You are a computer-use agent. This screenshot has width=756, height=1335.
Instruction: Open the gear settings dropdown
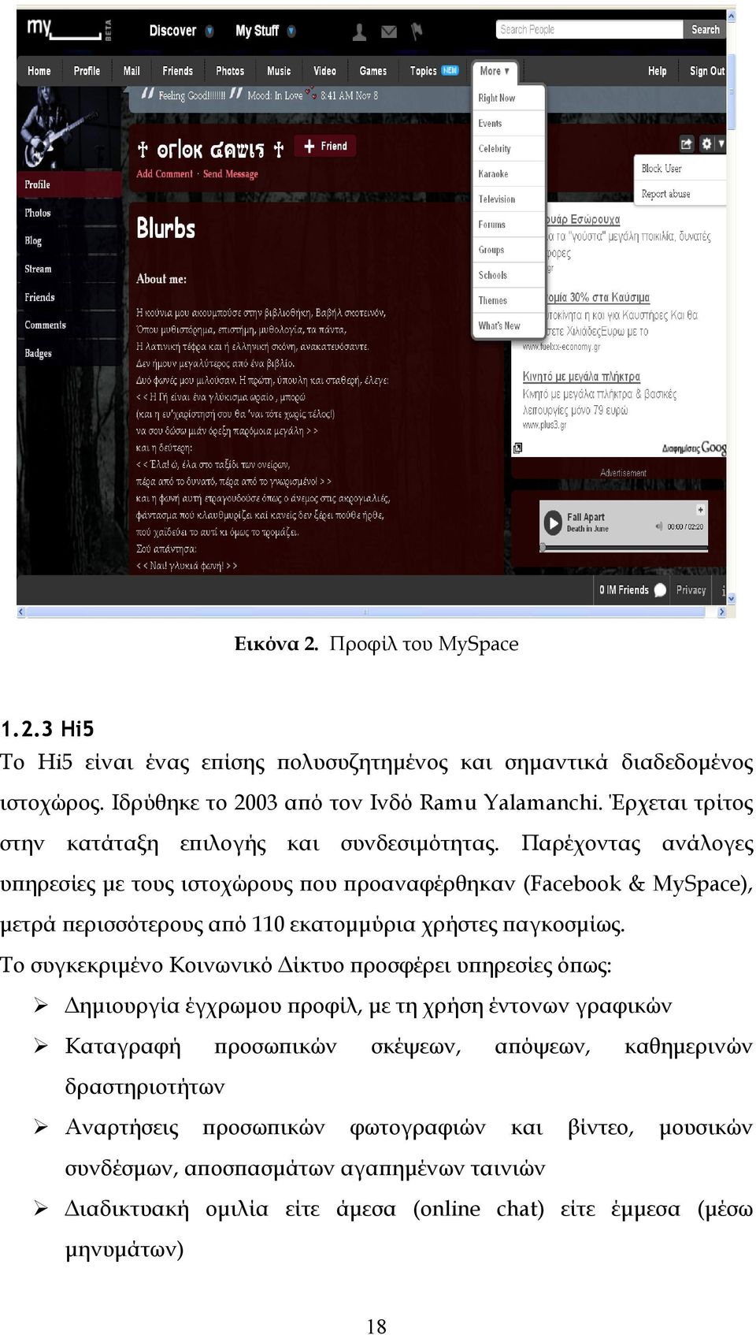711,143
